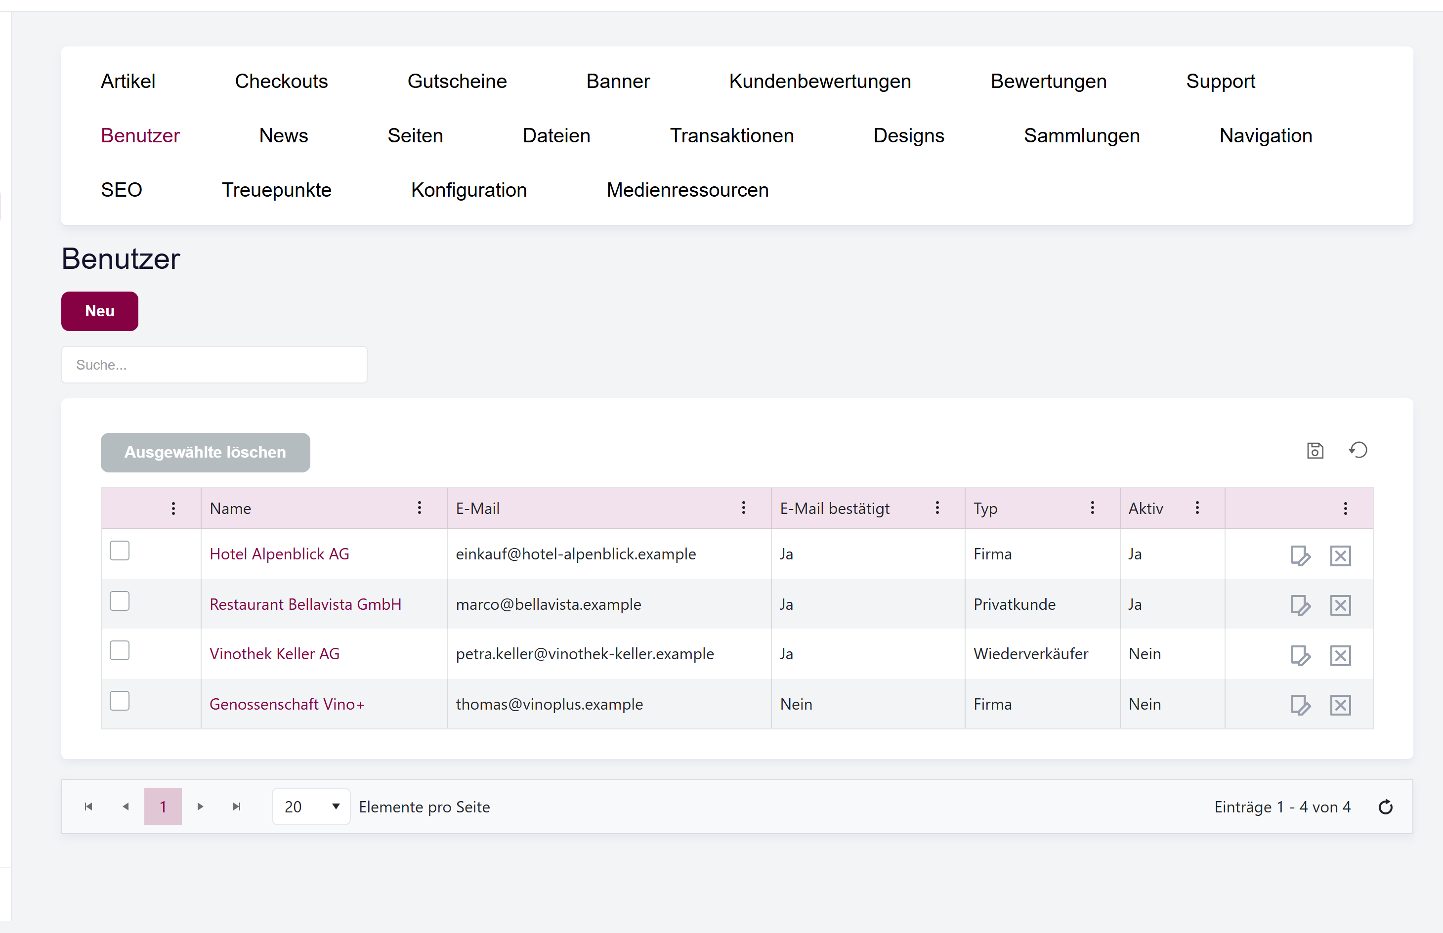This screenshot has height=933, width=1443.
Task: Save the grid layout via disk icon
Action: (1315, 450)
